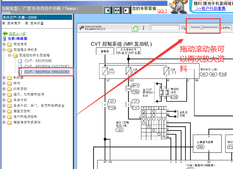Expand the 制动器 folder
Screen dimensions: 233x169
click(x=4, y=78)
